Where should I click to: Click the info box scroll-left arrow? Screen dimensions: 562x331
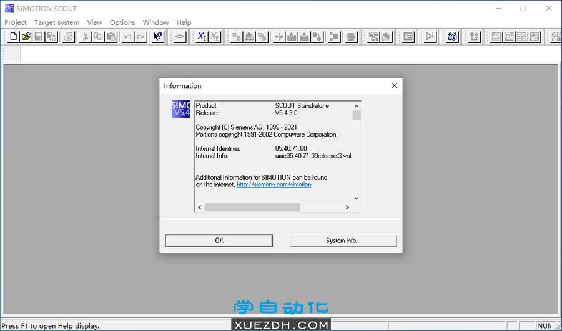click(x=200, y=207)
